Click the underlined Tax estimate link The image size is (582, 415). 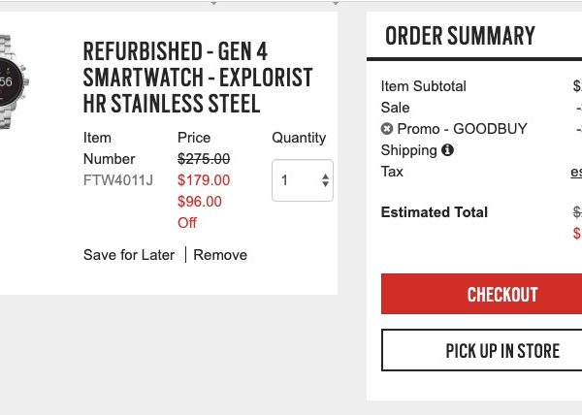(576, 172)
